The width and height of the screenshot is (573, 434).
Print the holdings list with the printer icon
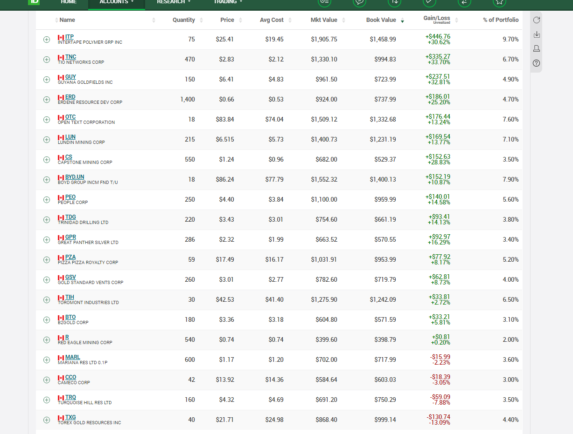click(537, 48)
